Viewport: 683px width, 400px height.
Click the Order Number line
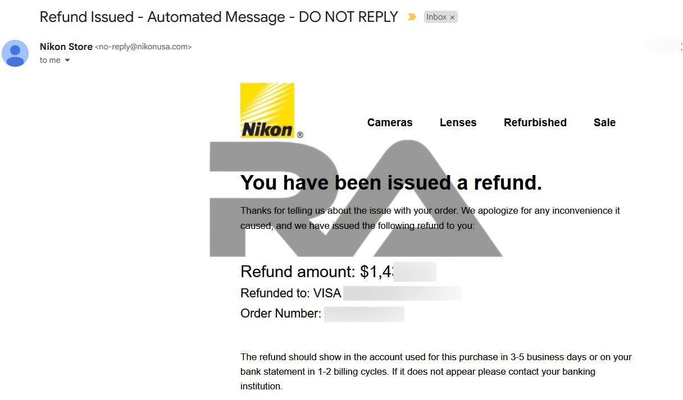tap(281, 314)
